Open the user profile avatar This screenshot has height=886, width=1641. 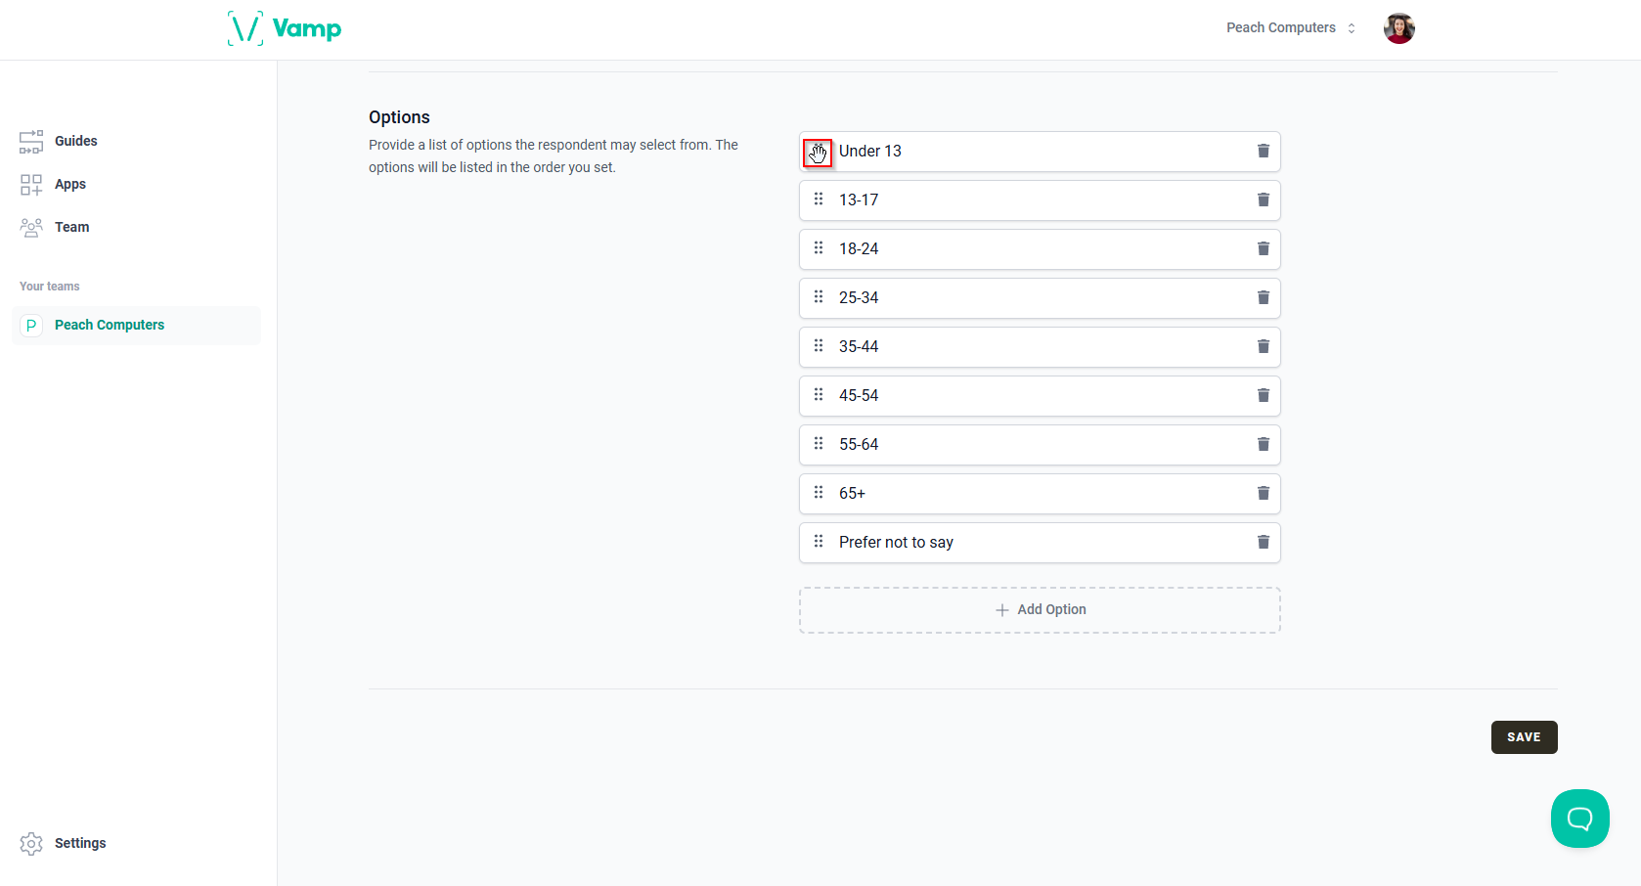coord(1398,28)
